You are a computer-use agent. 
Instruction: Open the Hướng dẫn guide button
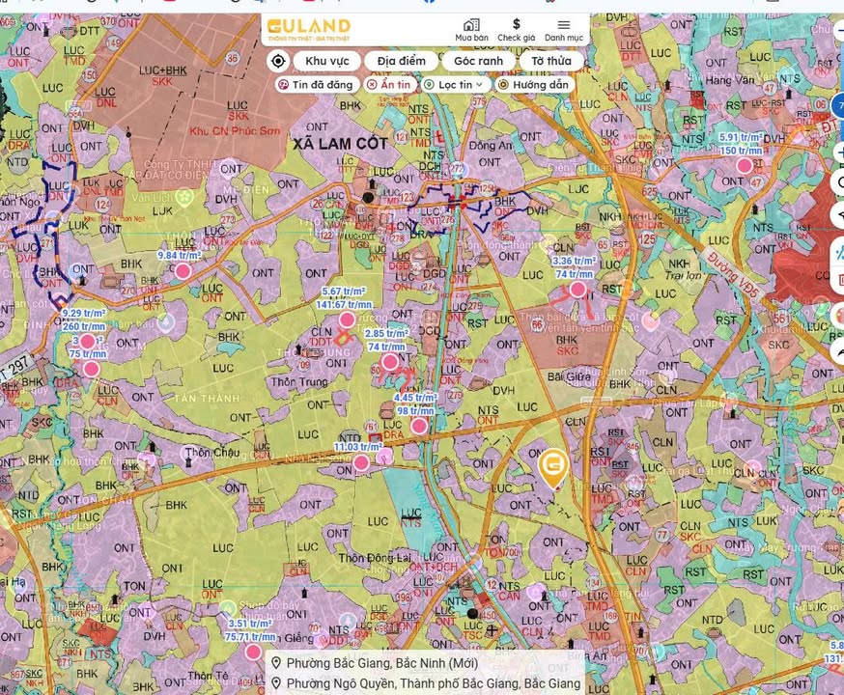coord(533,85)
